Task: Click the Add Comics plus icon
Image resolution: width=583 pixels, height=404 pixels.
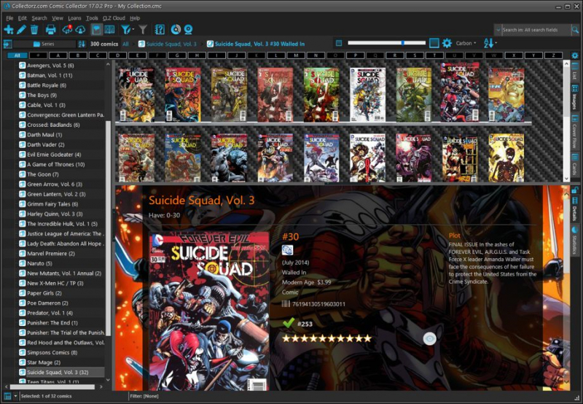Action: [x=8, y=29]
